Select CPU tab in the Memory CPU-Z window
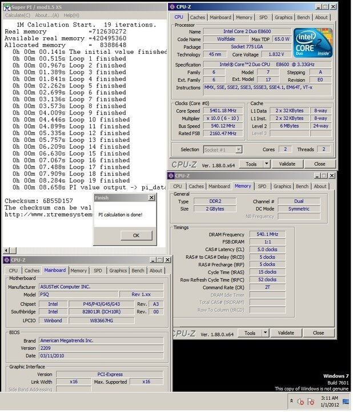The width and height of the screenshot is (353, 412). tap(177, 187)
